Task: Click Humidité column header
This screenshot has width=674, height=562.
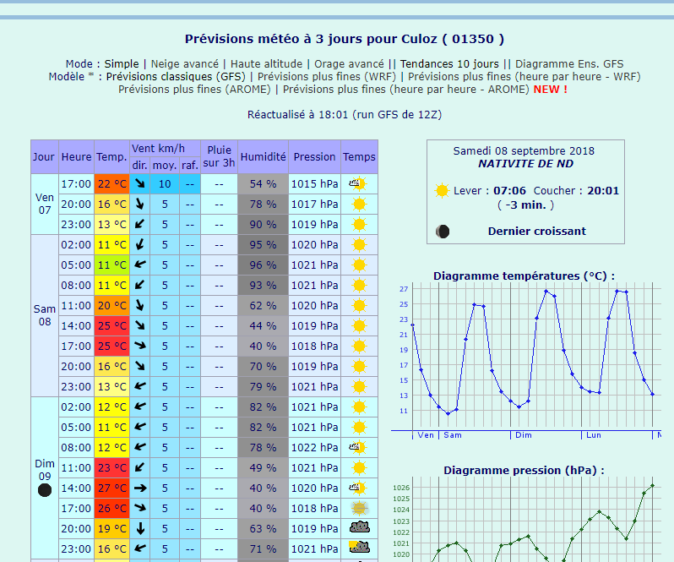Action: click(263, 156)
